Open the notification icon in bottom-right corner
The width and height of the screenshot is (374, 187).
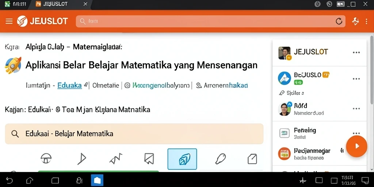(365, 180)
